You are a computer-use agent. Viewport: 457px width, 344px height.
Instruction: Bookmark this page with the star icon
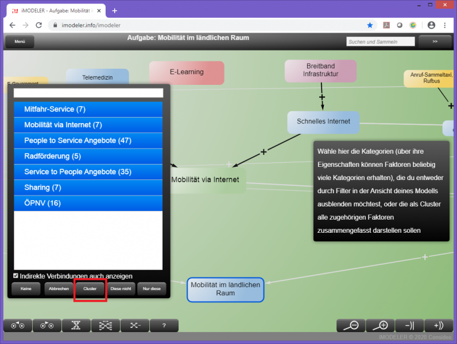pyautogui.click(x=370, y=25)
